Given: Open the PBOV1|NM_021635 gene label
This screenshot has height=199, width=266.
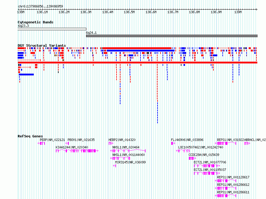Looking at the screenshot, I should click(81, 140).
